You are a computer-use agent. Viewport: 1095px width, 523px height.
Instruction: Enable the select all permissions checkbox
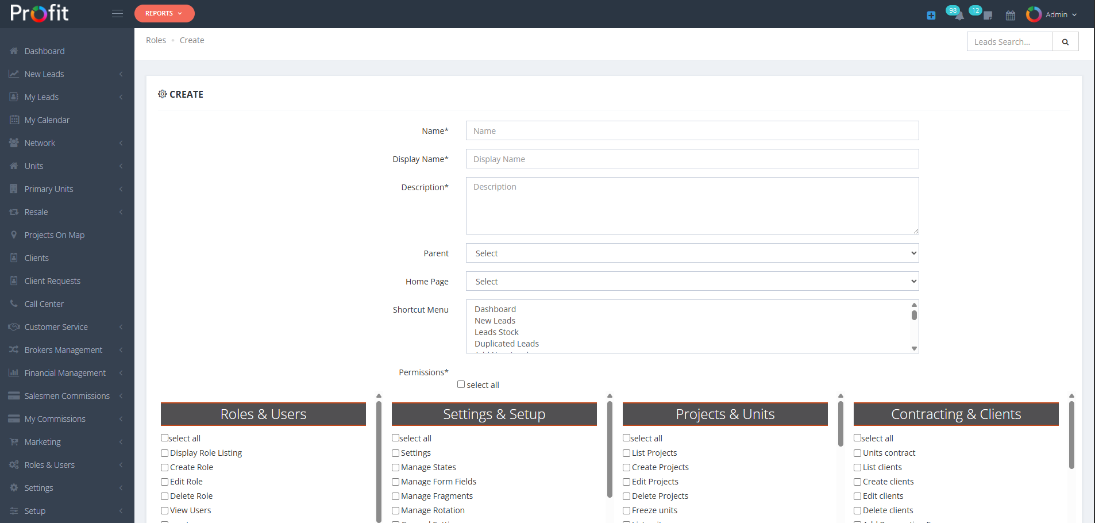click(x=461, y=384)
